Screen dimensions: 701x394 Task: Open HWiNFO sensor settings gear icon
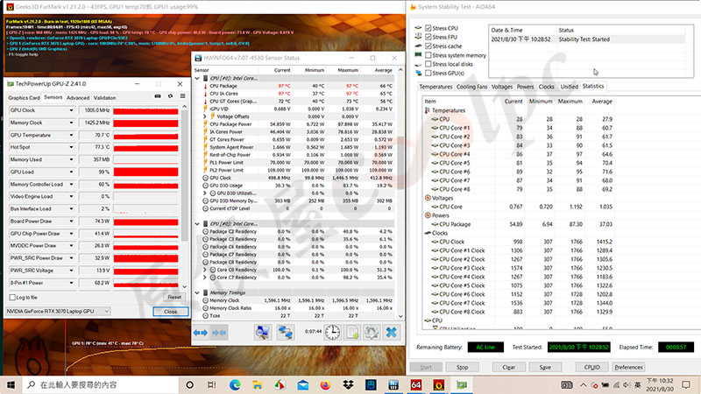(x=372, y=333)
